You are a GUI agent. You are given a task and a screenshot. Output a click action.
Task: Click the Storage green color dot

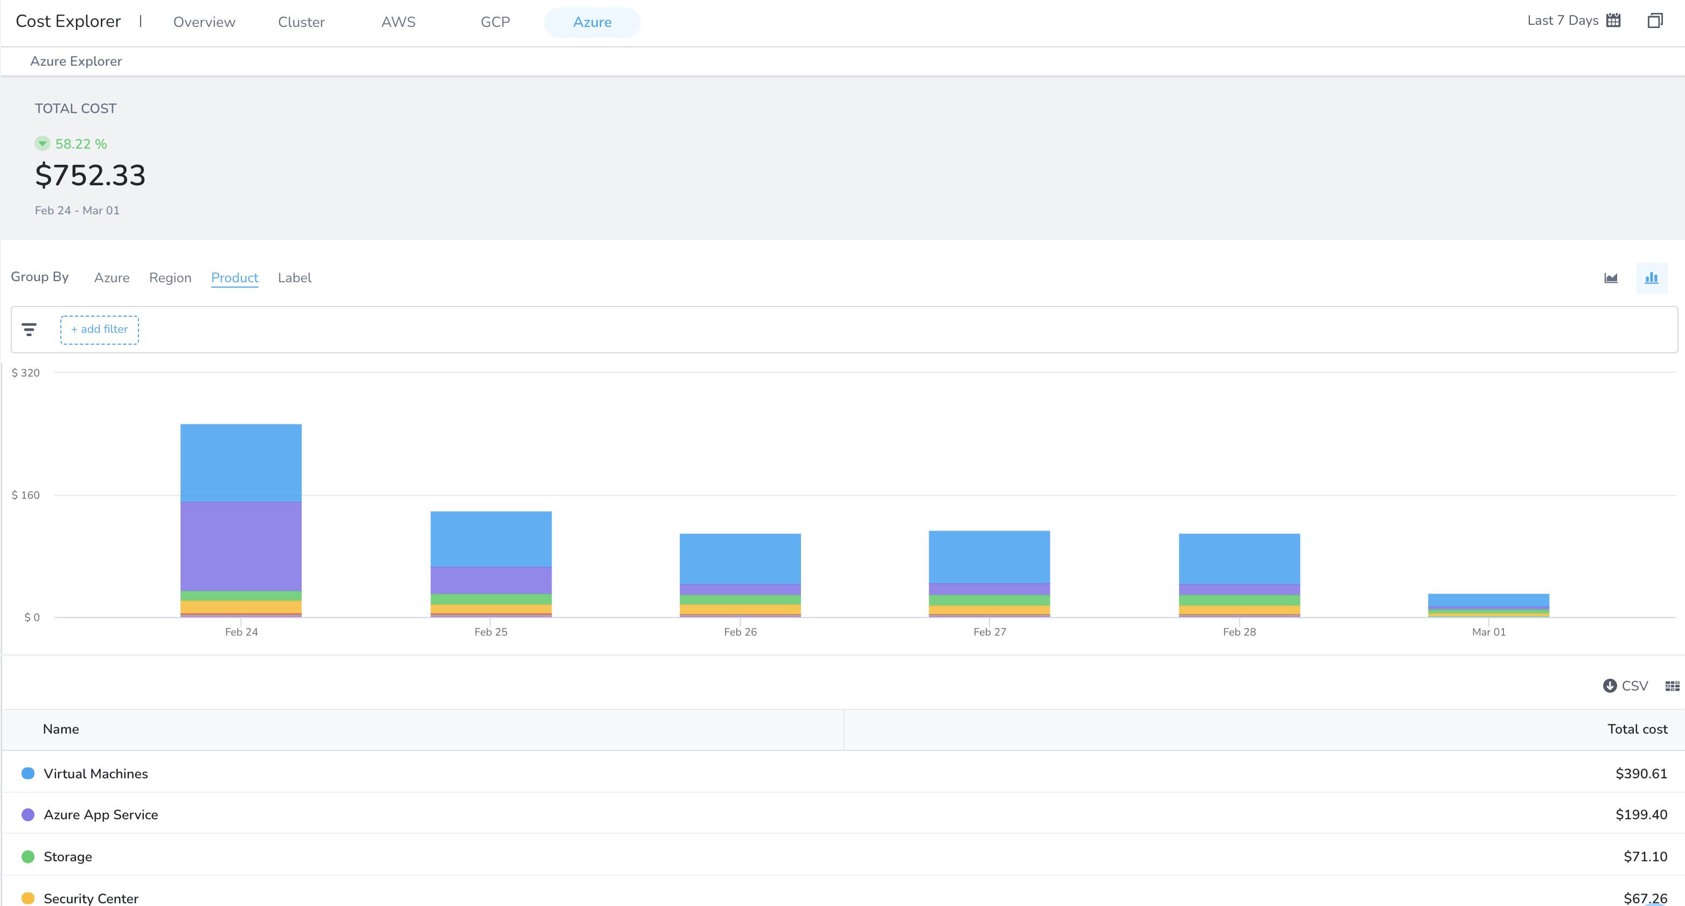point(28,856)
